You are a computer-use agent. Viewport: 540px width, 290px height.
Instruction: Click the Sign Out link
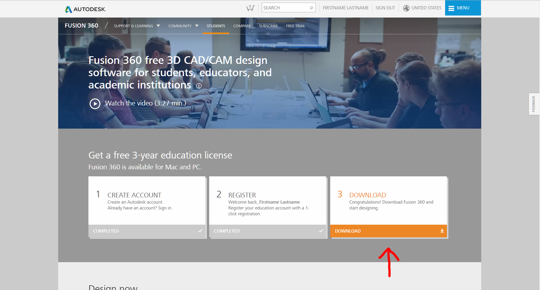pos(385,8)
